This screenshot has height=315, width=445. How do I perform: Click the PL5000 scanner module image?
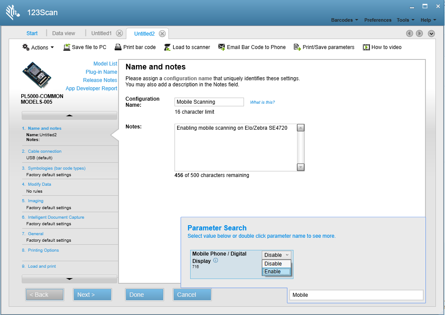pos(36,75)
